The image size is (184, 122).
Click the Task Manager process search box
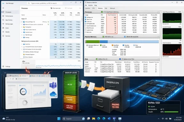click(45, 3)
